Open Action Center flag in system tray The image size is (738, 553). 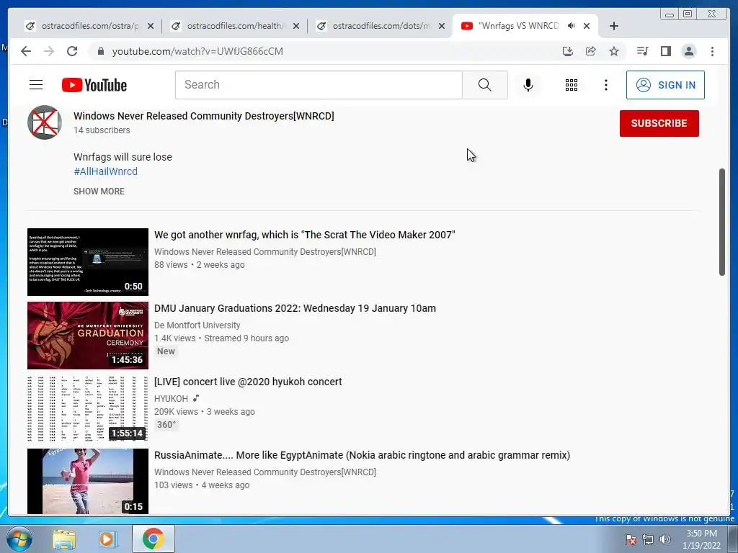[x=631, y=539]
